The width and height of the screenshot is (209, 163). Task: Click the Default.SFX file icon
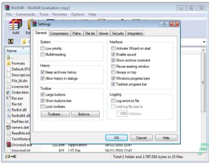point(9,69)
